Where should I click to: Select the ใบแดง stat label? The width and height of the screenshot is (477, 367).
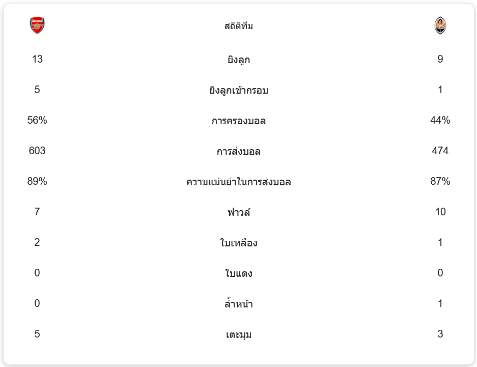pyautogui.click(x=239, y=273)
